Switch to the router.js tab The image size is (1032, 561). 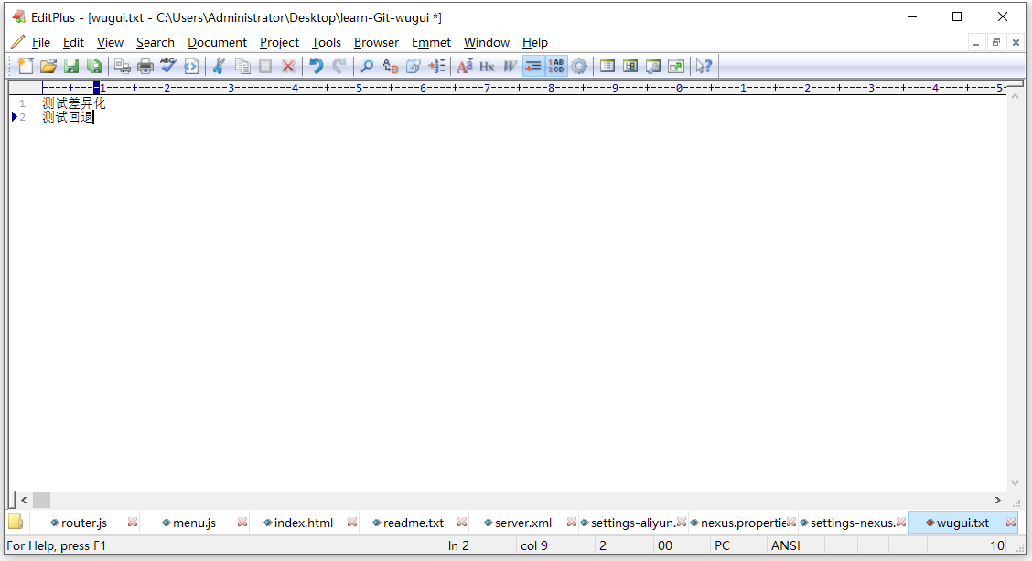pos(84,523)
